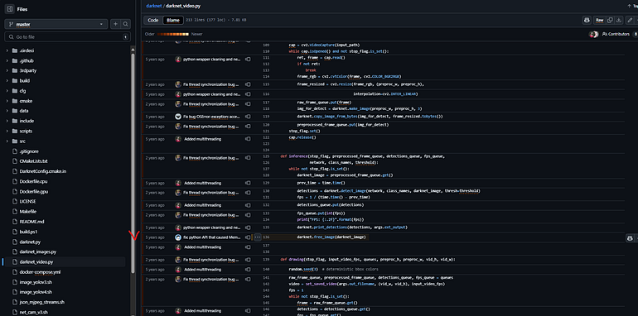Open Copilot icon at right of line 136
This screenshot has width=638, height=316.
(630, 238)
